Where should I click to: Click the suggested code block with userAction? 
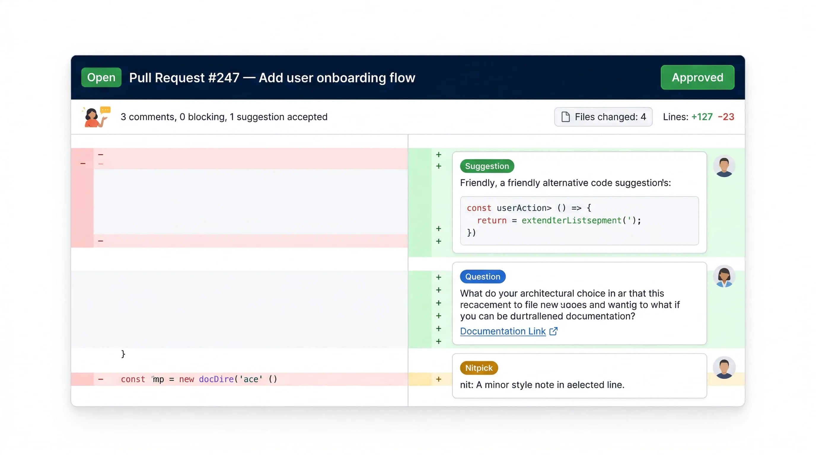pyautogui.click(x=579, y=221)
